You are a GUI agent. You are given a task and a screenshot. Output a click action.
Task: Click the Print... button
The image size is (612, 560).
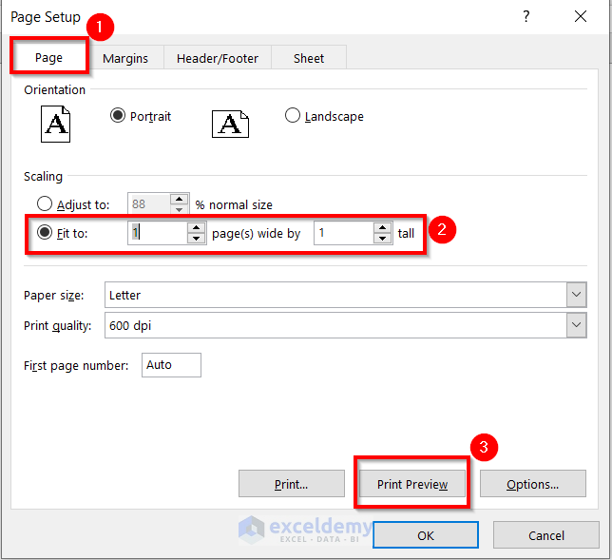pyautogui.click(x=292, y=483)
